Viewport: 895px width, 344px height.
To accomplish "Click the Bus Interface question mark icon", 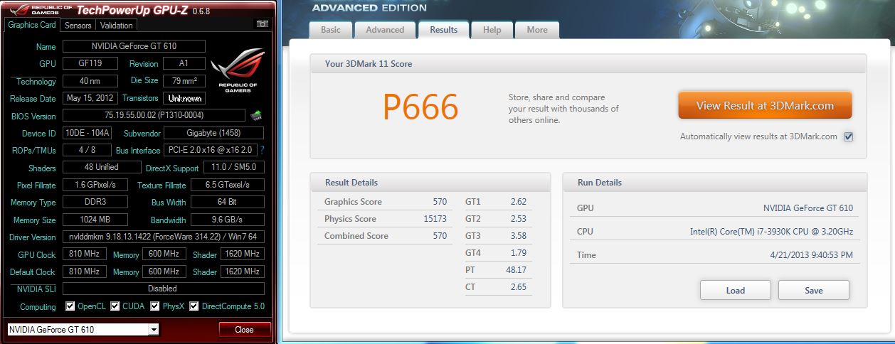I will click(x=262, y=150).
